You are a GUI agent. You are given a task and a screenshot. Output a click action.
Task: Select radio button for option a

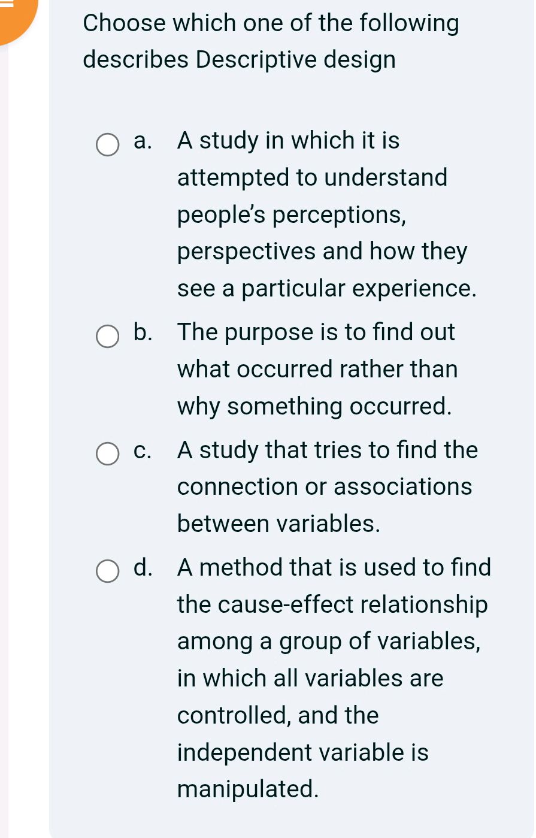coord(107,144)
